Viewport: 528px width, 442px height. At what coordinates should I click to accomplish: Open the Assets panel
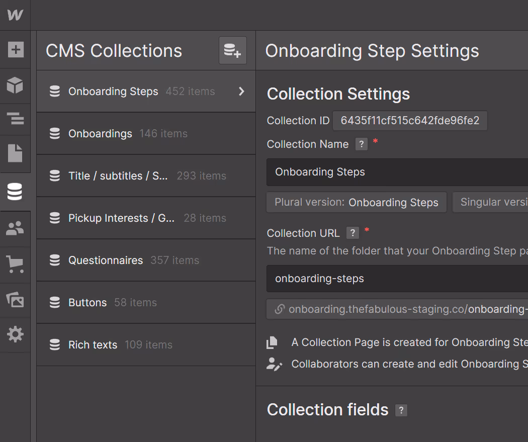15,299
